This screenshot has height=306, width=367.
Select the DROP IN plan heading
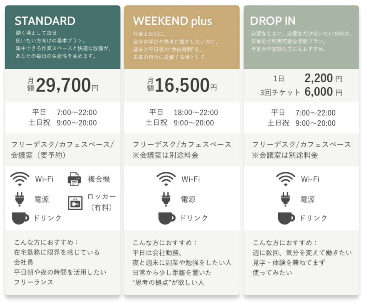coord(273,21)
